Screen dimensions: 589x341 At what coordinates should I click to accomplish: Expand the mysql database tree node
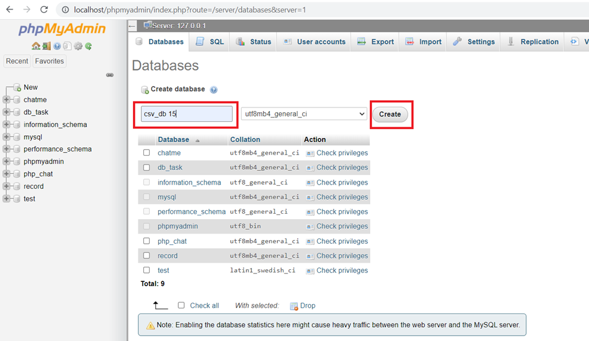tap(6, 136)
